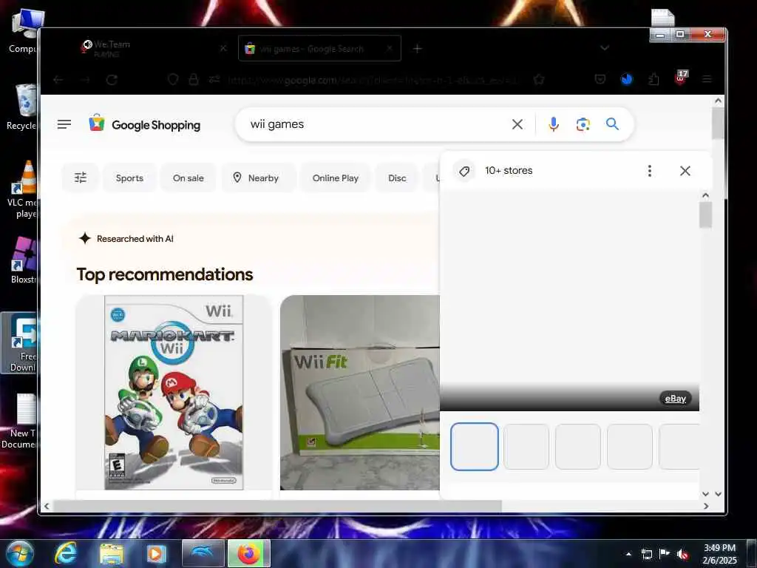
Task: Click the horizontal scrollbar at page bottom
Action: coord(278,506)
